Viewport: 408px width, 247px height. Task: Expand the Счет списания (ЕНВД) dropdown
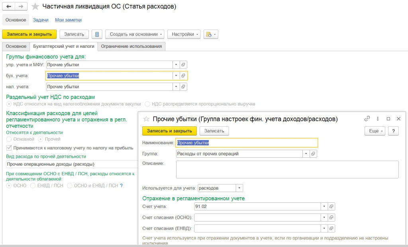324,228
